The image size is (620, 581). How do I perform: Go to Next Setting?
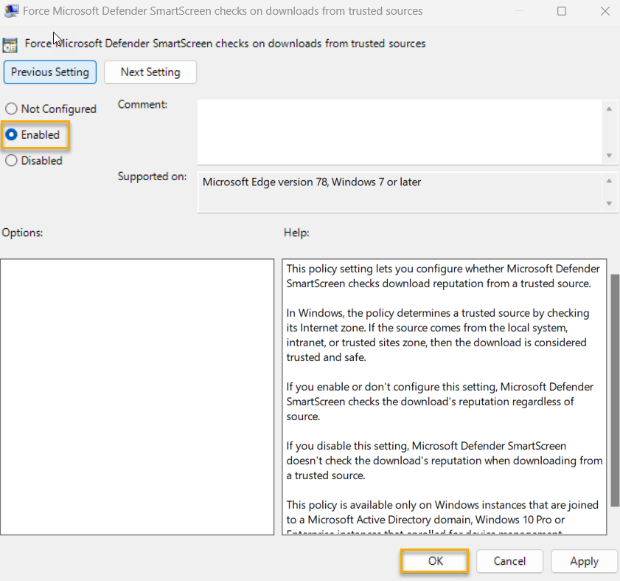(150, 72)
